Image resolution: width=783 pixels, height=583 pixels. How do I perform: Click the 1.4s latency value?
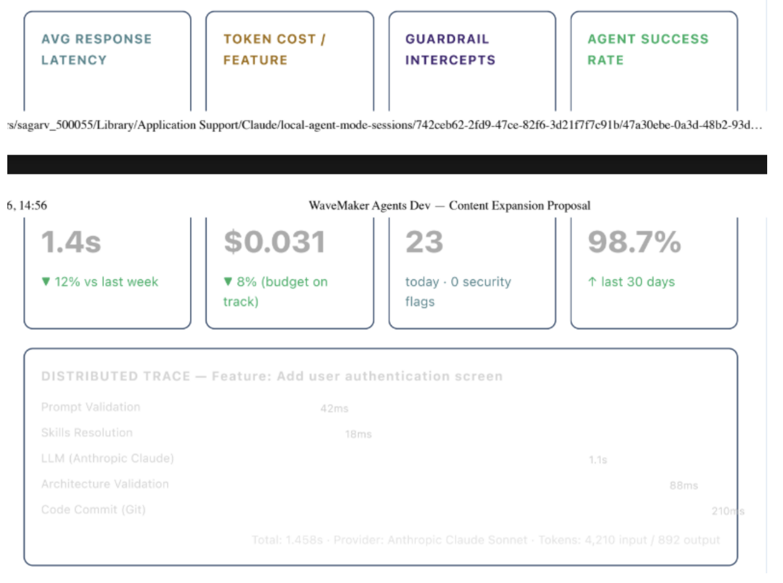point(71,242)
